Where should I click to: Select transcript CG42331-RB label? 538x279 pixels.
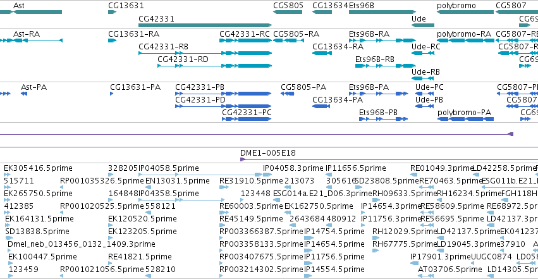pos(163,47)
